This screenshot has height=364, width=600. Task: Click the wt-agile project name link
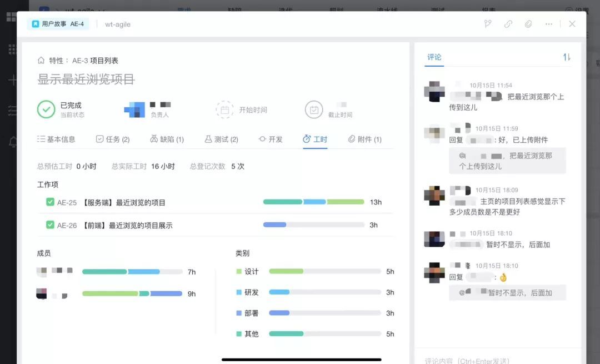point(118,24)
